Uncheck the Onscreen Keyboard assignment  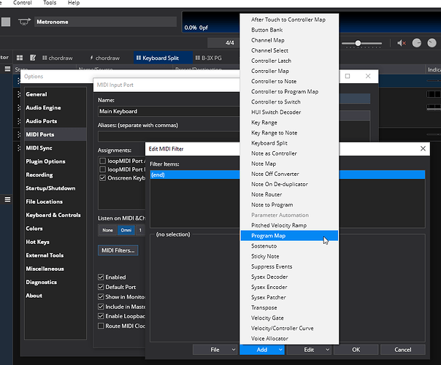(x=103, y=177)
